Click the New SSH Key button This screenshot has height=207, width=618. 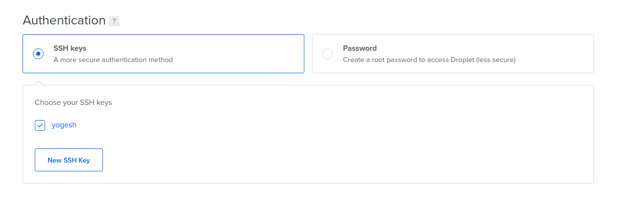click(69, 160)
